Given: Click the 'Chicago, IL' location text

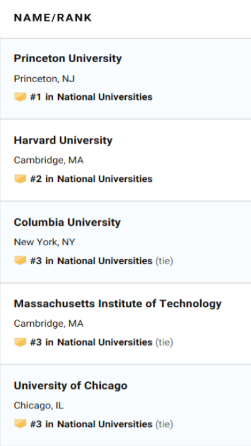Looking at the screenshot, I should pyautogui.click(x=39, y=406).
